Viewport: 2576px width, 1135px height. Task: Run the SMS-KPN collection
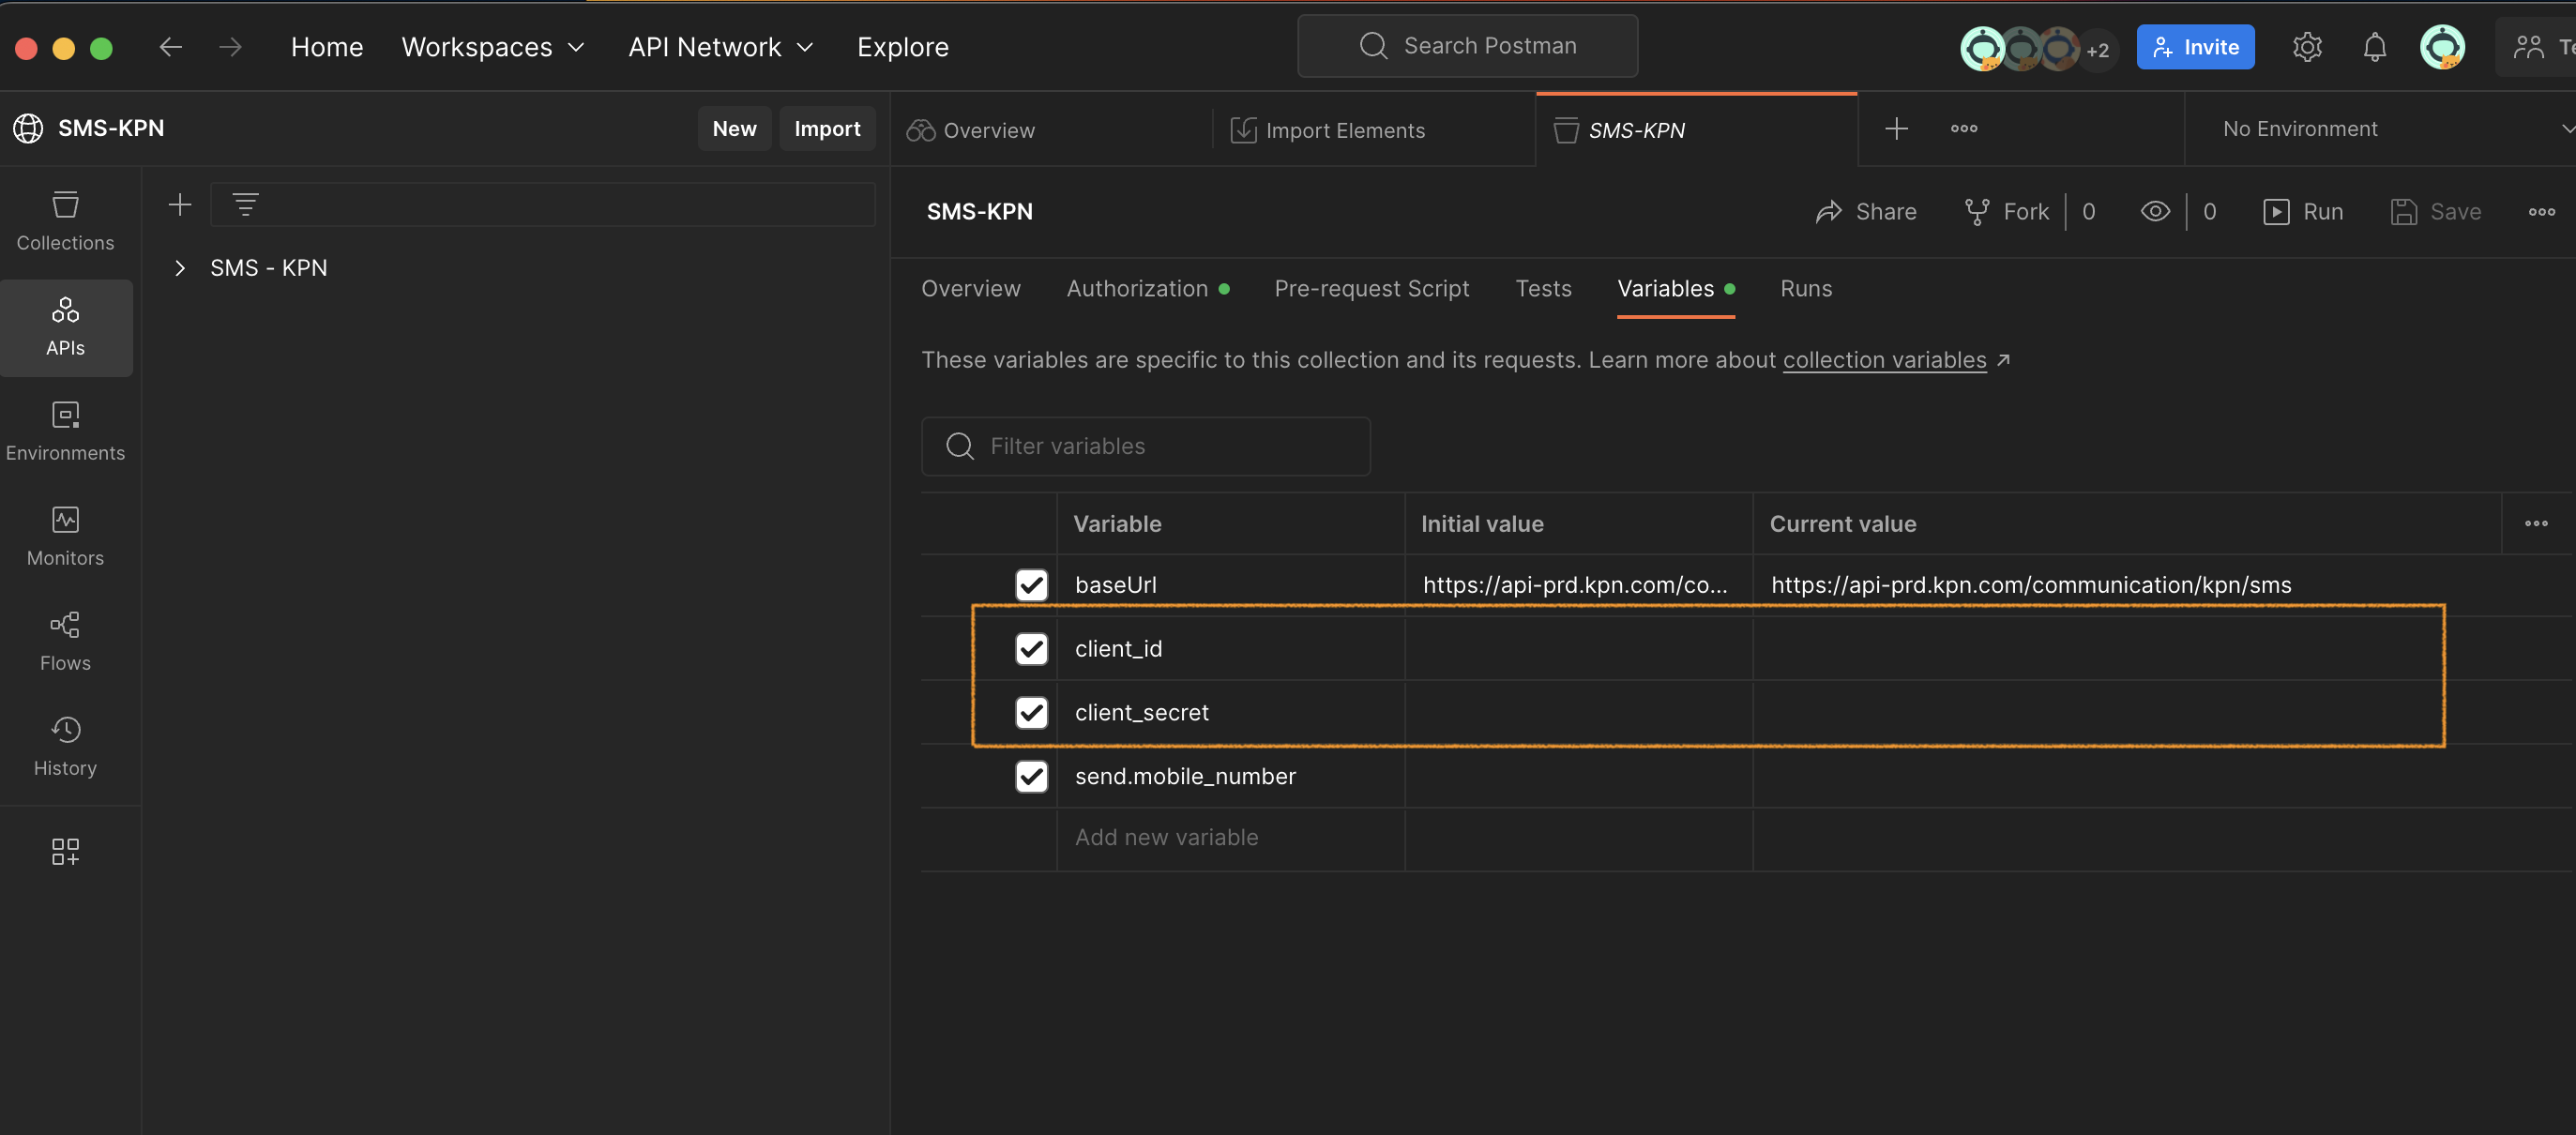point(2303,211)
